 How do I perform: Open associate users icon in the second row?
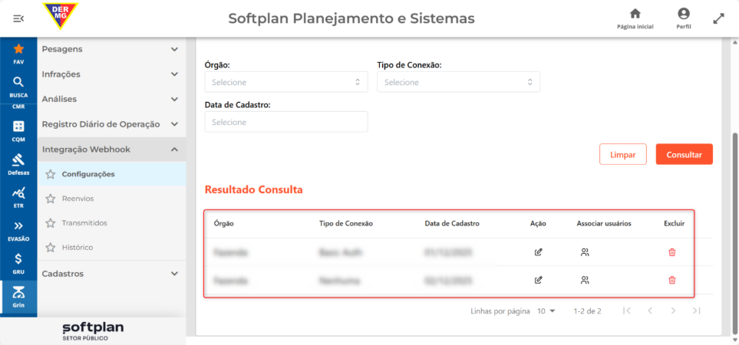click(585, 281)
